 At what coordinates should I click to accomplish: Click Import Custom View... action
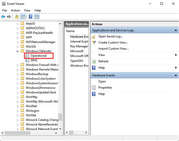pos(113,49)
